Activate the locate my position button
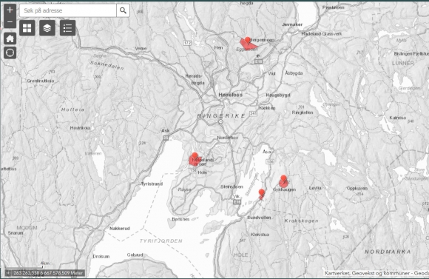 pyautogui.click(x=10, y=53)
